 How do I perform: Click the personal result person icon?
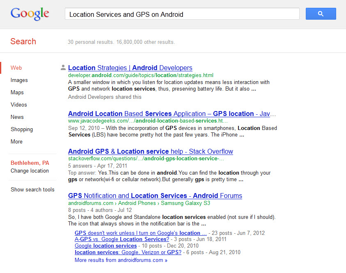pos(63,68)
